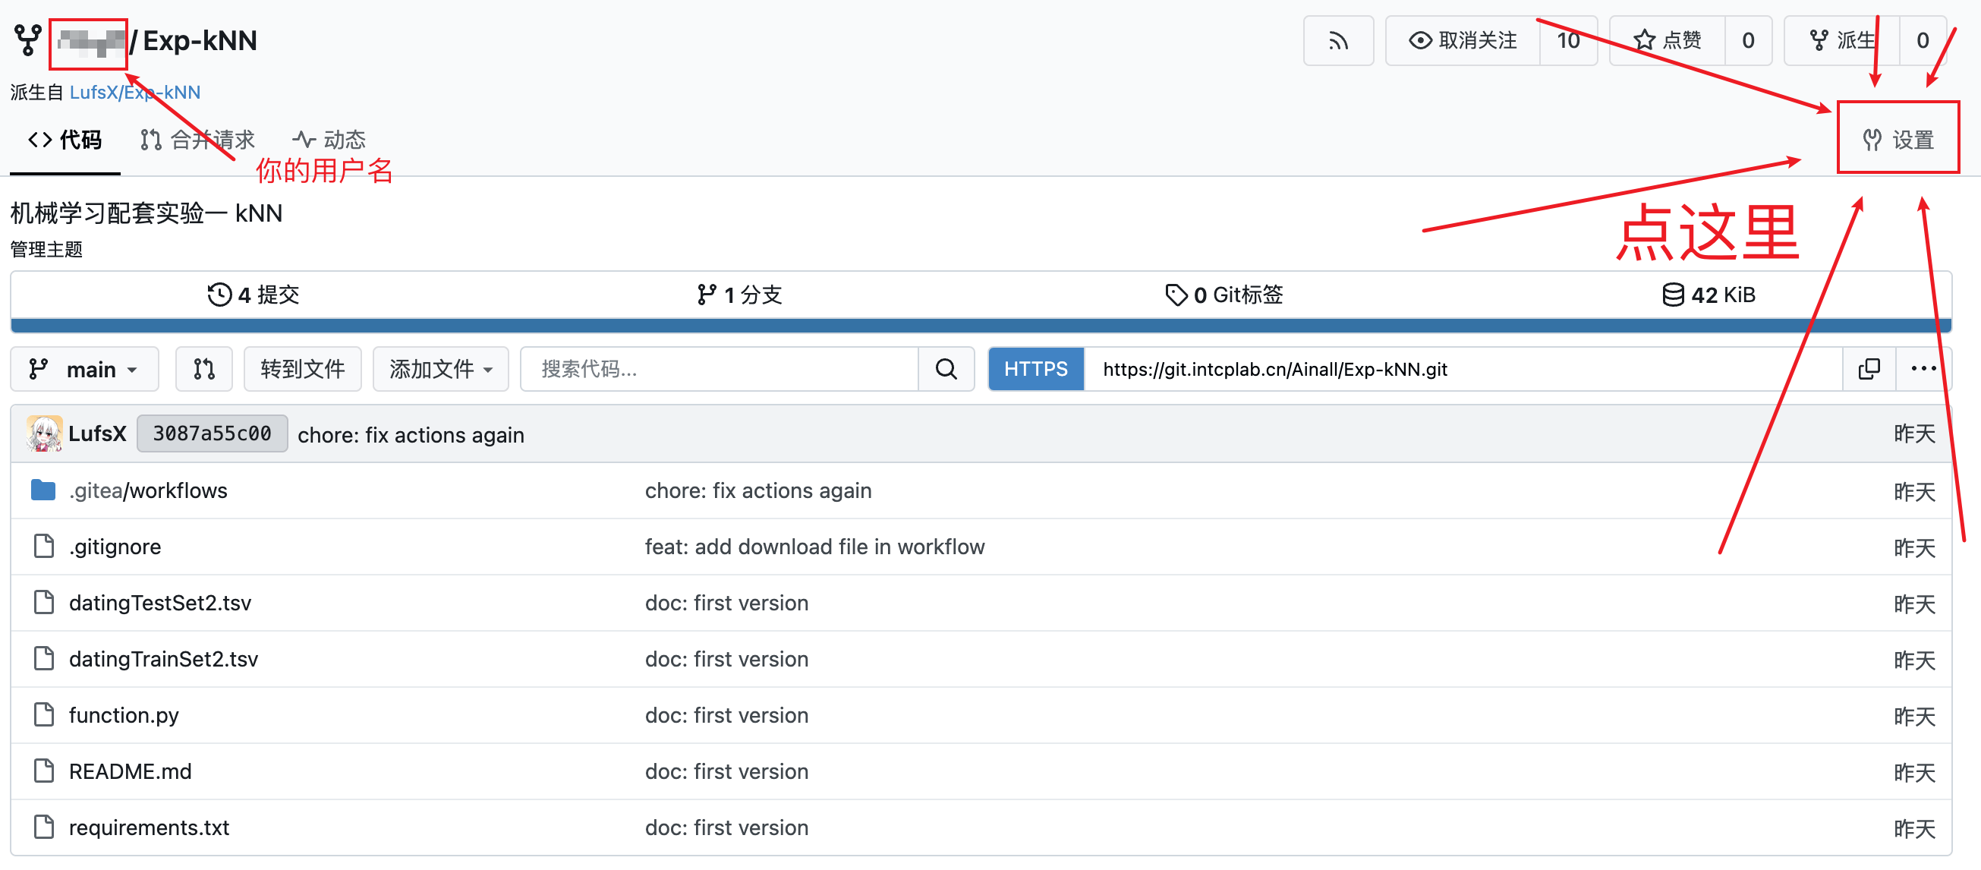Click LufsX avatar image
The height and width of the screenshot is (870, 1981).
[x=44, y=433]
